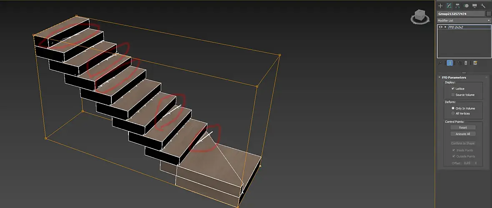Click the Pin Stack icon
Viewport: 492px width, 208px height.
pos(440,63)
